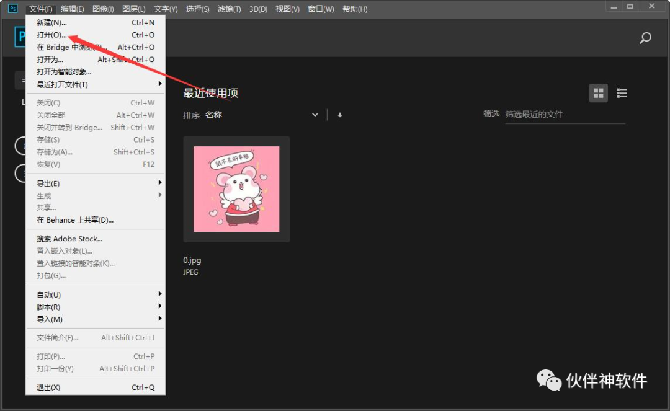Open the 滤镜 menu
The height and width of the screenshot is (411, 670).
tap(229, 9)
